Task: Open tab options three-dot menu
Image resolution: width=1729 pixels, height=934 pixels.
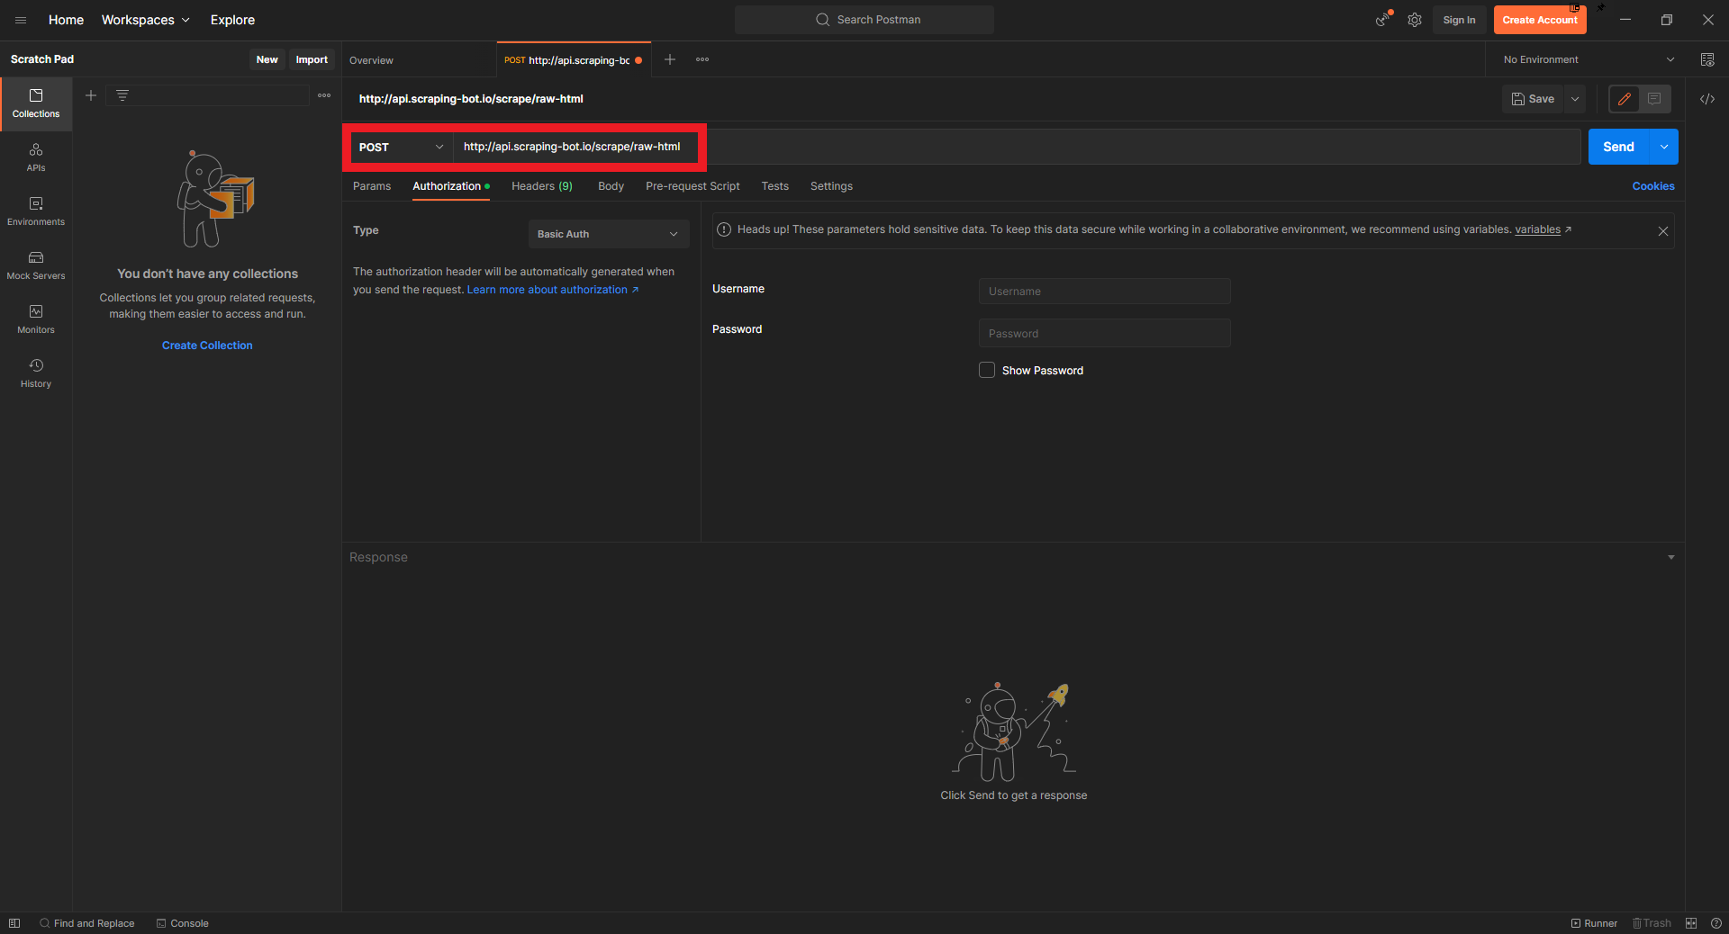Action: click(x=702, y=59)
